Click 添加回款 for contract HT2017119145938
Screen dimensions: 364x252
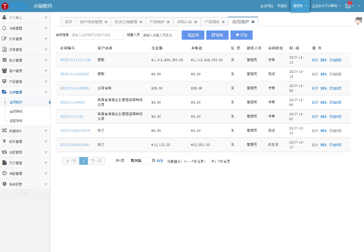tap(335, 88)
